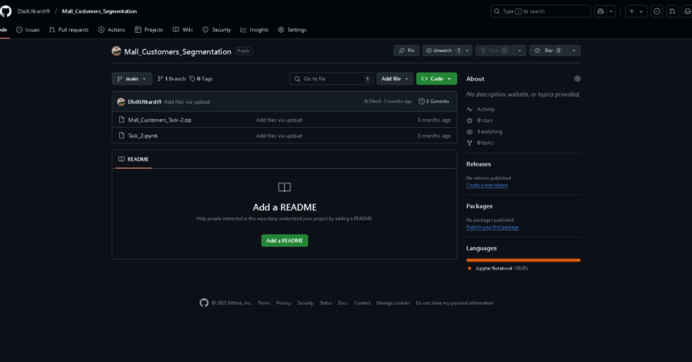Screen dimensions: 692x362
Task: Open latest commit message 'Add files via upload'
Action: tap(187, 102)
